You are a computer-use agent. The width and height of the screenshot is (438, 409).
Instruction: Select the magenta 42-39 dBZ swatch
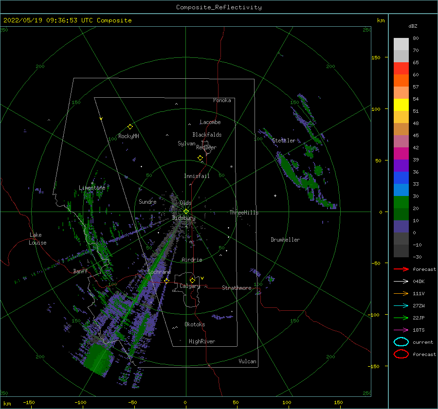coord(401,153)
